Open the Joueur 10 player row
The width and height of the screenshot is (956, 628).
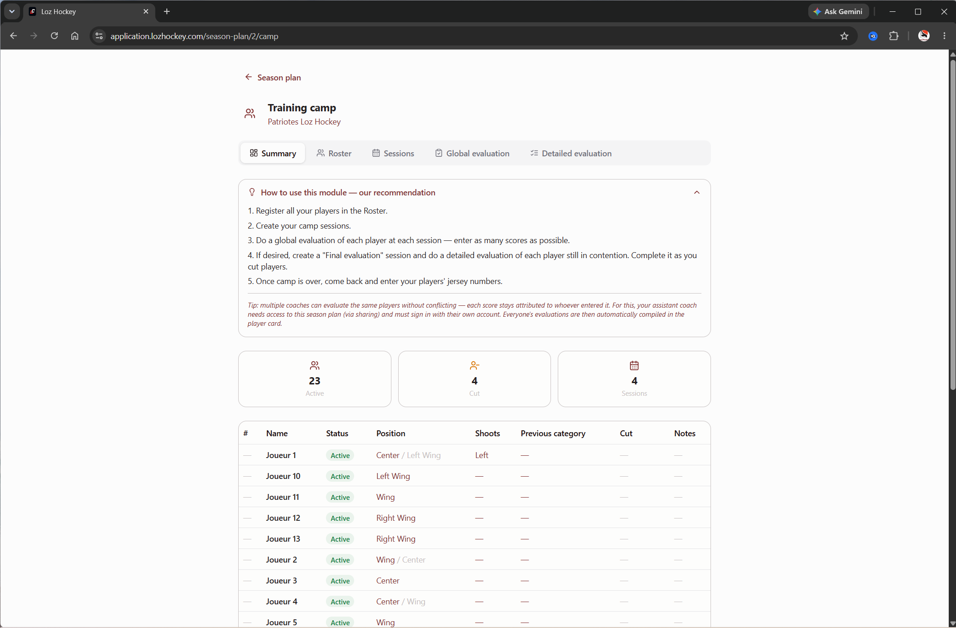click(x=475, y=476)
